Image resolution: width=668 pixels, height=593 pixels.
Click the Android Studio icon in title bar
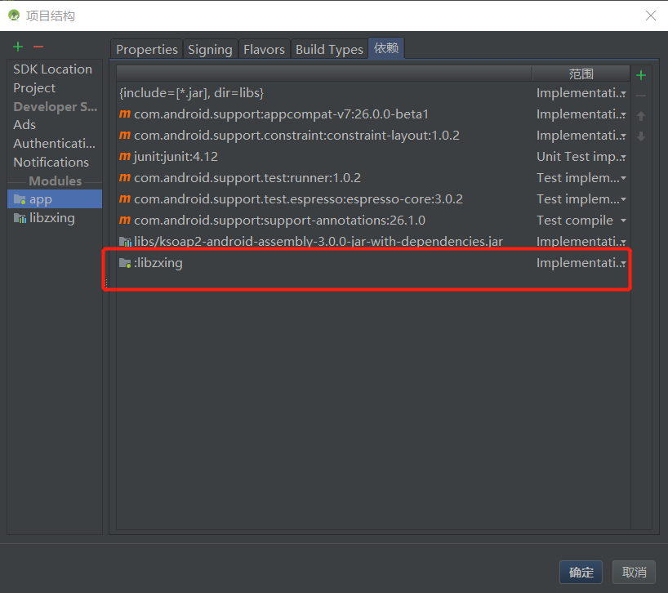coord(14,16)
